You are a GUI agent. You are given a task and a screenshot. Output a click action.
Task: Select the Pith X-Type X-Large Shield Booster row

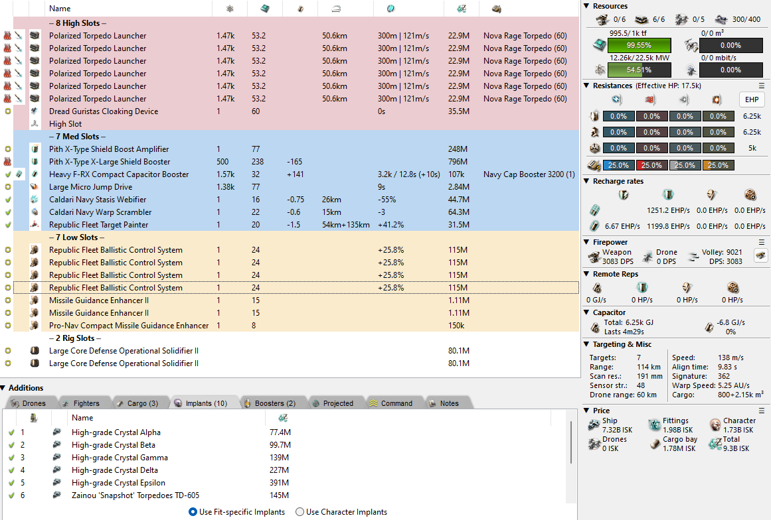[x=110, y=162]
